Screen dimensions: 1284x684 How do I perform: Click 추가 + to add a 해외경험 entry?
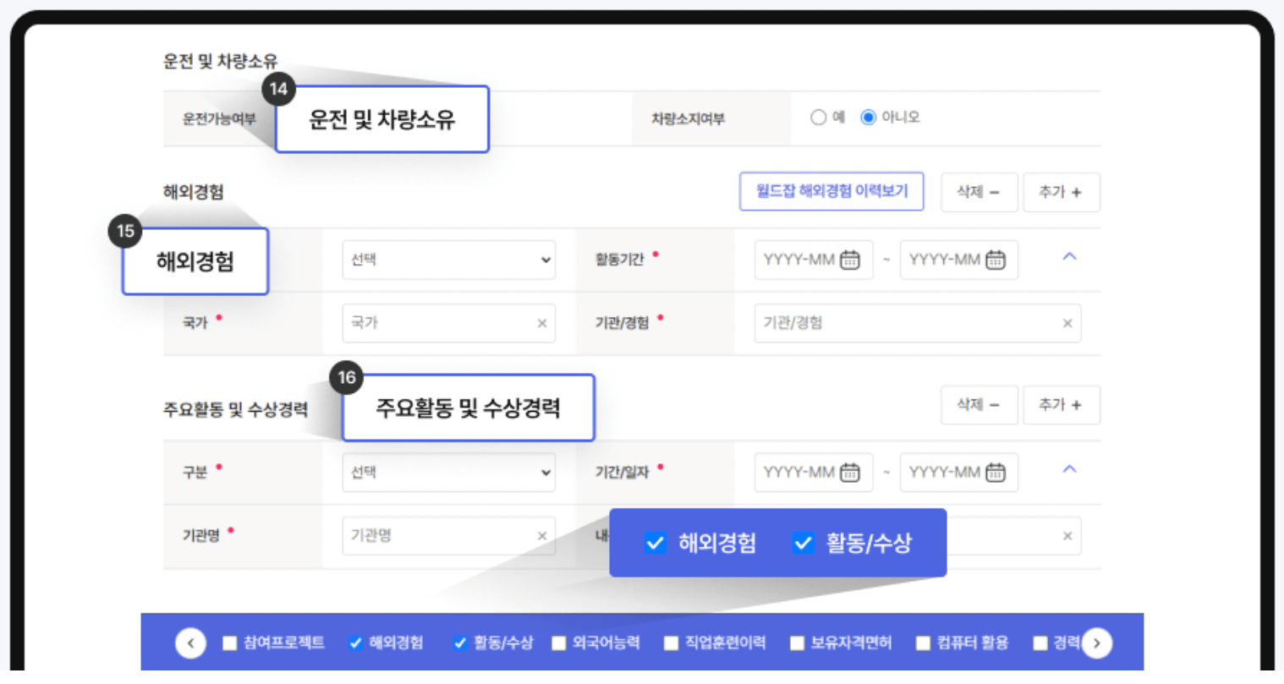click(1062, 192)
